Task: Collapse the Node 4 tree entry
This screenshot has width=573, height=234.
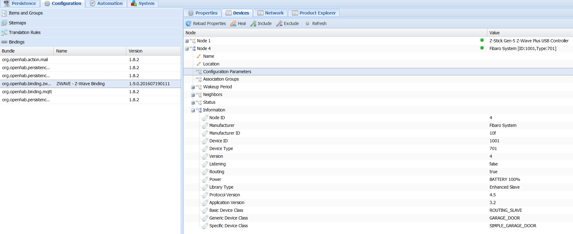Action: click(x=187, y=49)
